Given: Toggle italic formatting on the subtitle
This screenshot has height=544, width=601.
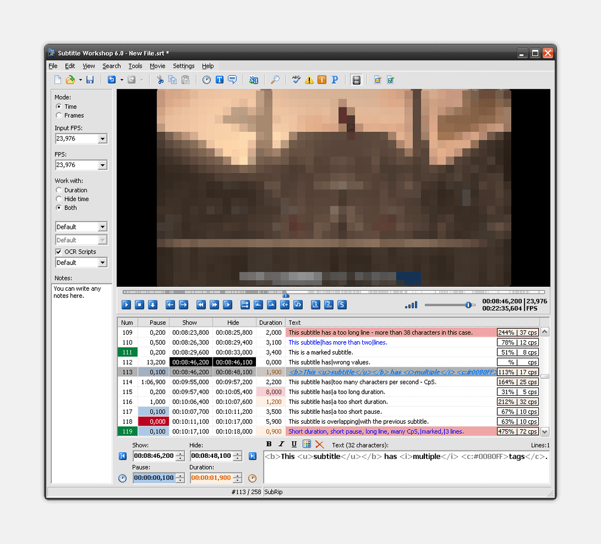Looking at the screenshot, I should 281,444.
